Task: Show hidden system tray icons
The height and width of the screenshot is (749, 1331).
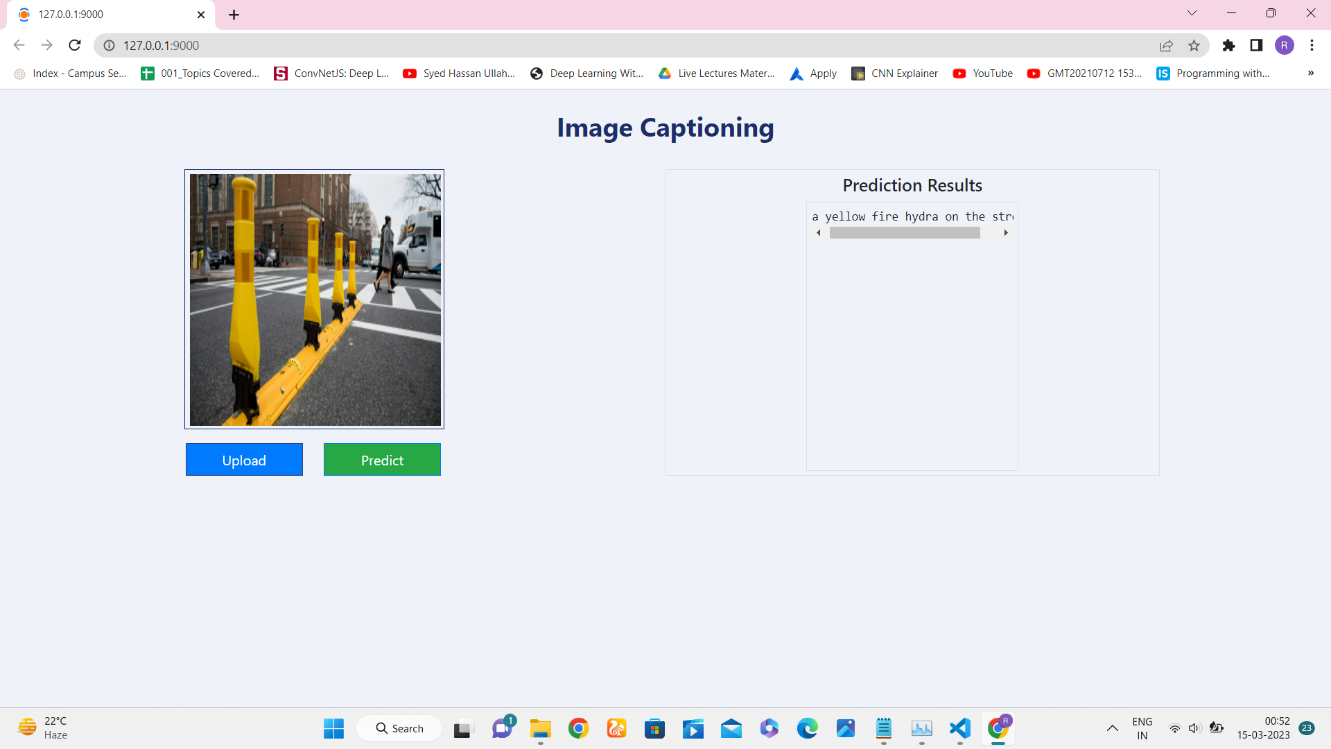Action: (1113, 728)
